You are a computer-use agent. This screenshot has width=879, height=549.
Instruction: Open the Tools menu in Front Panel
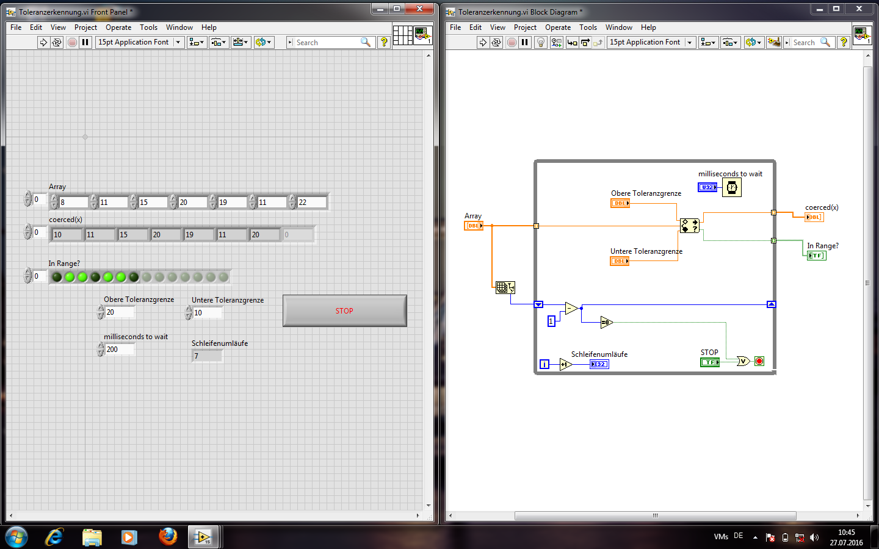(x=148, y=27)
